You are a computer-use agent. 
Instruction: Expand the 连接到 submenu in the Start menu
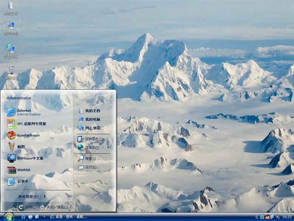94,148
